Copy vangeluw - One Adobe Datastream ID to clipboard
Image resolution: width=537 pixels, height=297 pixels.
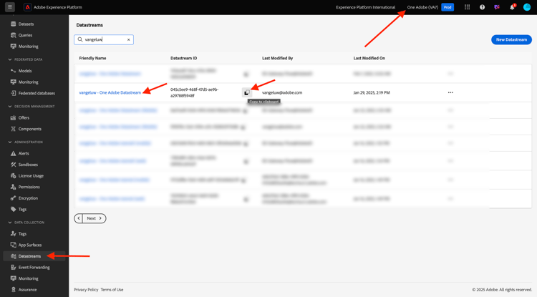[x=246, y=93]
